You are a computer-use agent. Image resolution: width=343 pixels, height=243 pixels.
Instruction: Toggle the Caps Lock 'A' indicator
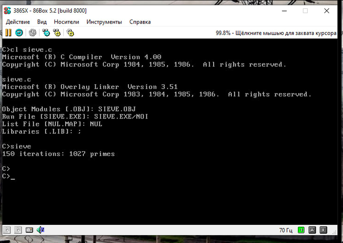(x=312, y=230)
